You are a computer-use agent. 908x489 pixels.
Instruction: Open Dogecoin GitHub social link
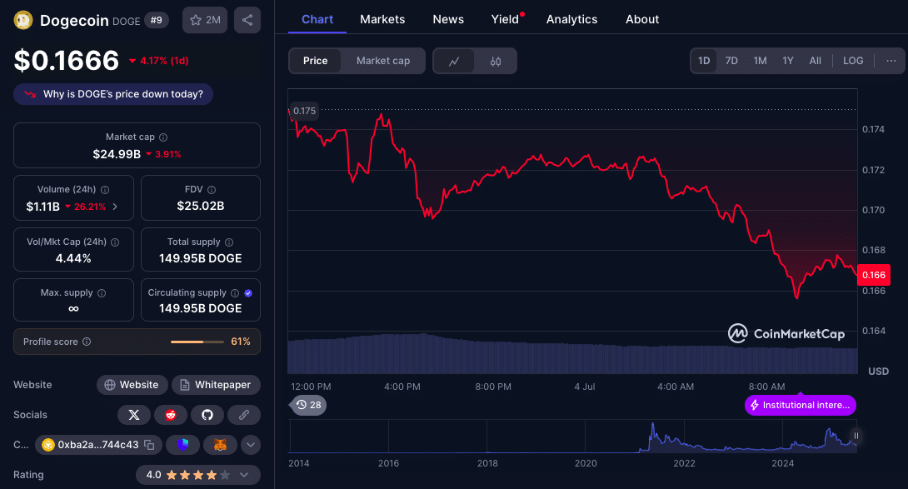pos(207,415)
